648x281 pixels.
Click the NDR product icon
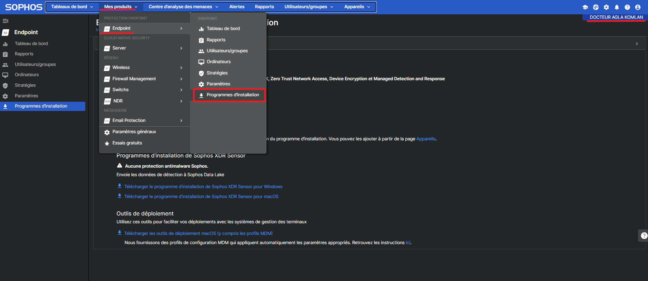107,101
